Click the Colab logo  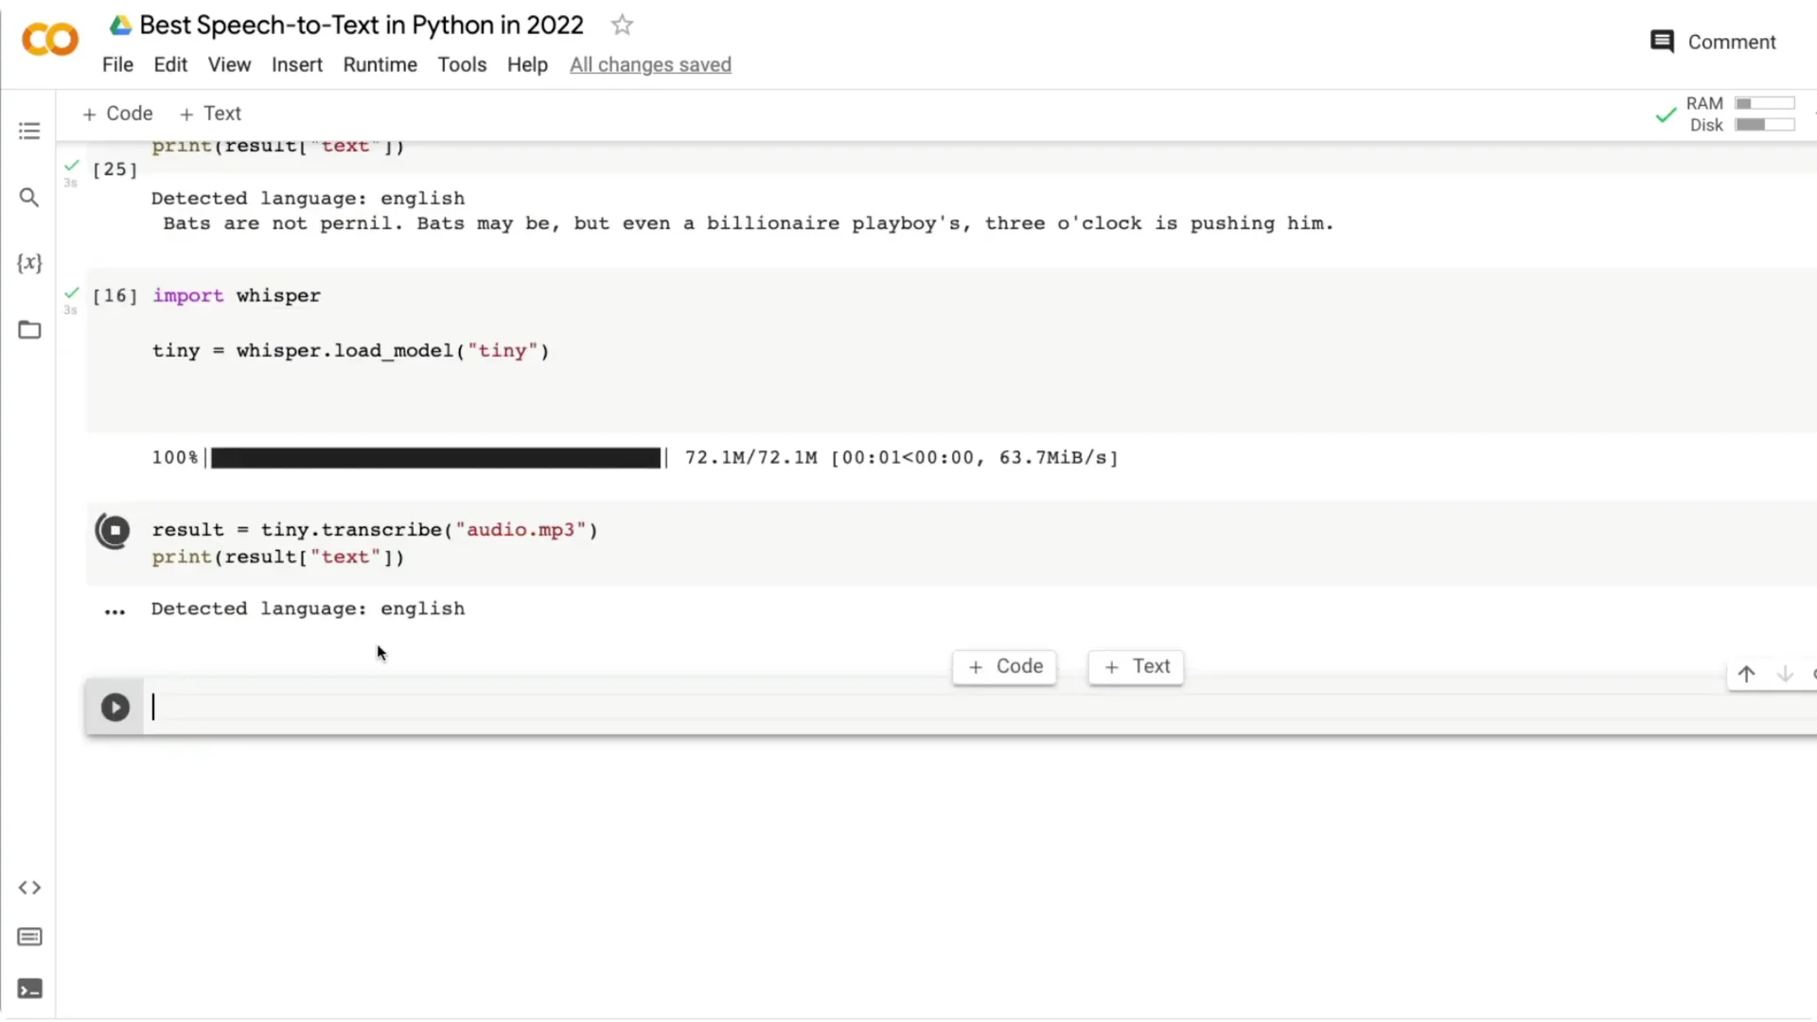[x=49, y=40]
